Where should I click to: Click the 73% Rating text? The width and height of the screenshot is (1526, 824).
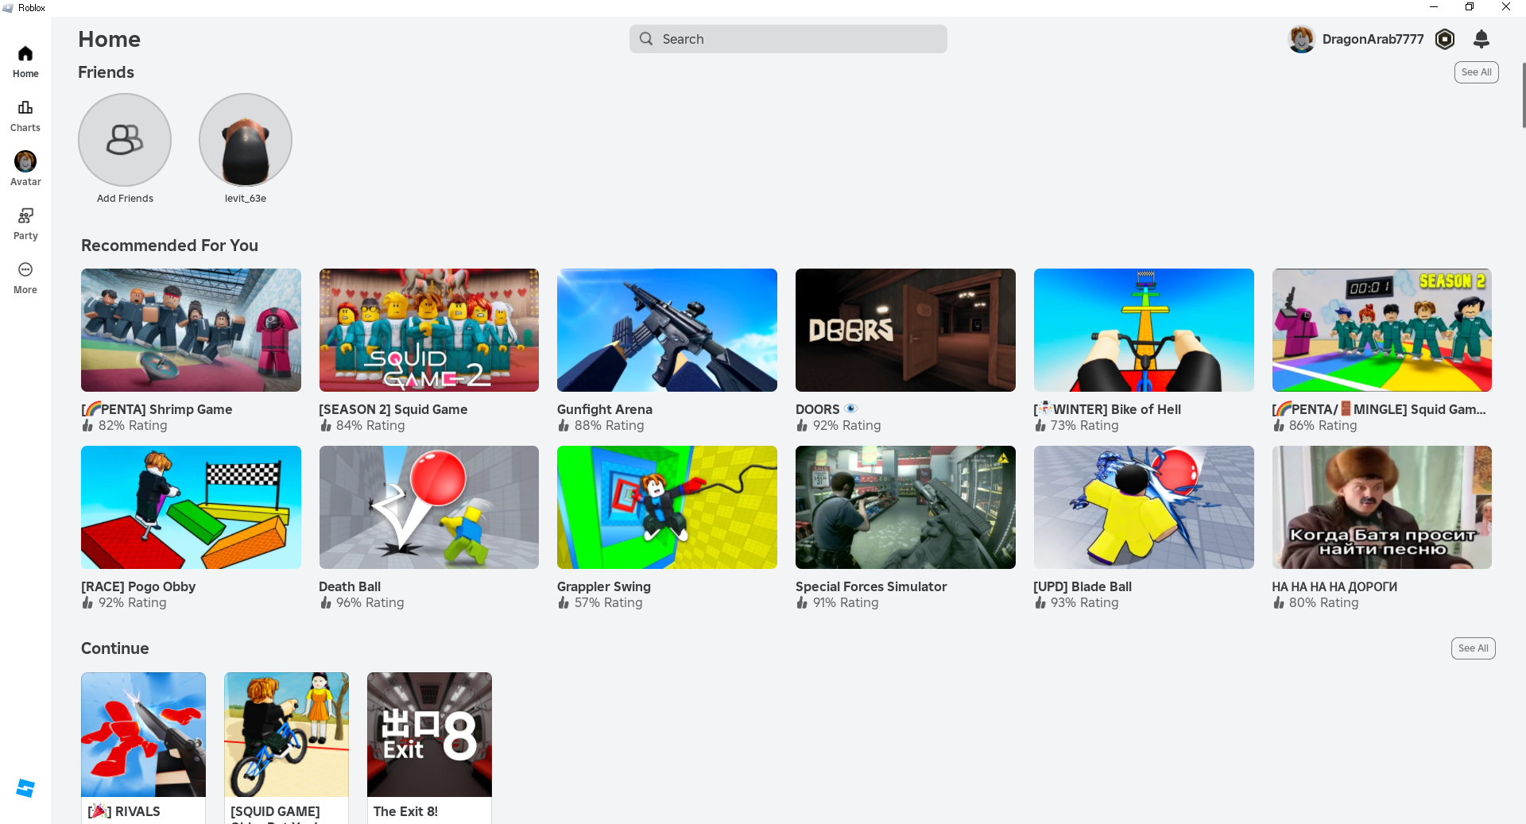[1084, 426]
